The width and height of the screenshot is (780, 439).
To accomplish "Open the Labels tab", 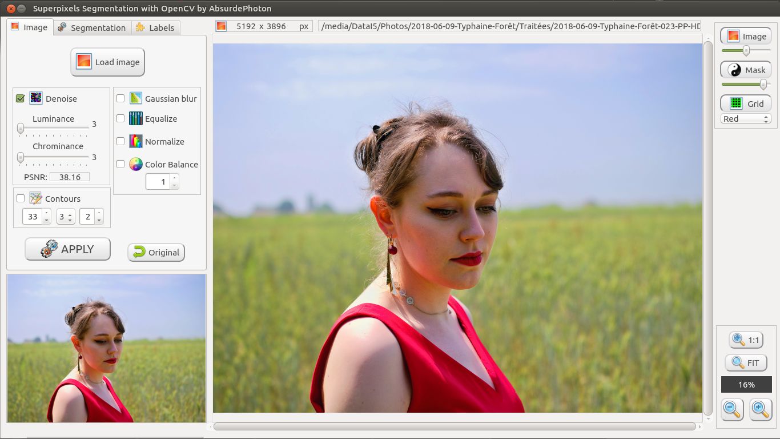I will pos(155,27).
